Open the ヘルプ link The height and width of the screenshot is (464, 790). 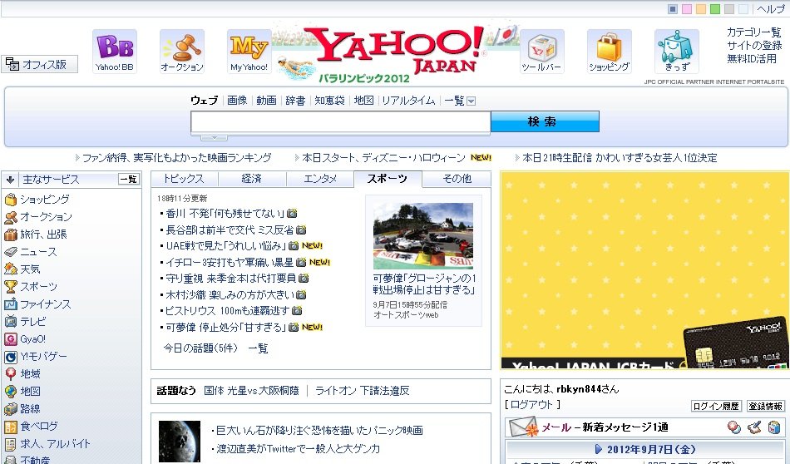pos(771,9)
